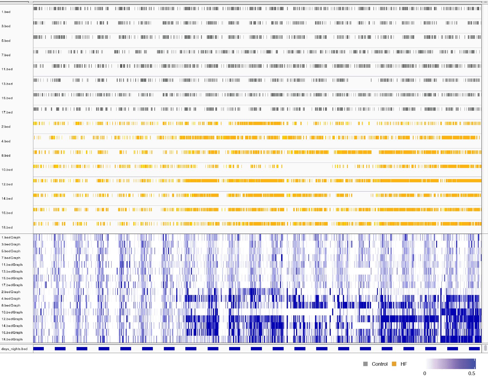Select the 14.bed track label
This screenshot has height=382, width=488.
coord(7,199)
